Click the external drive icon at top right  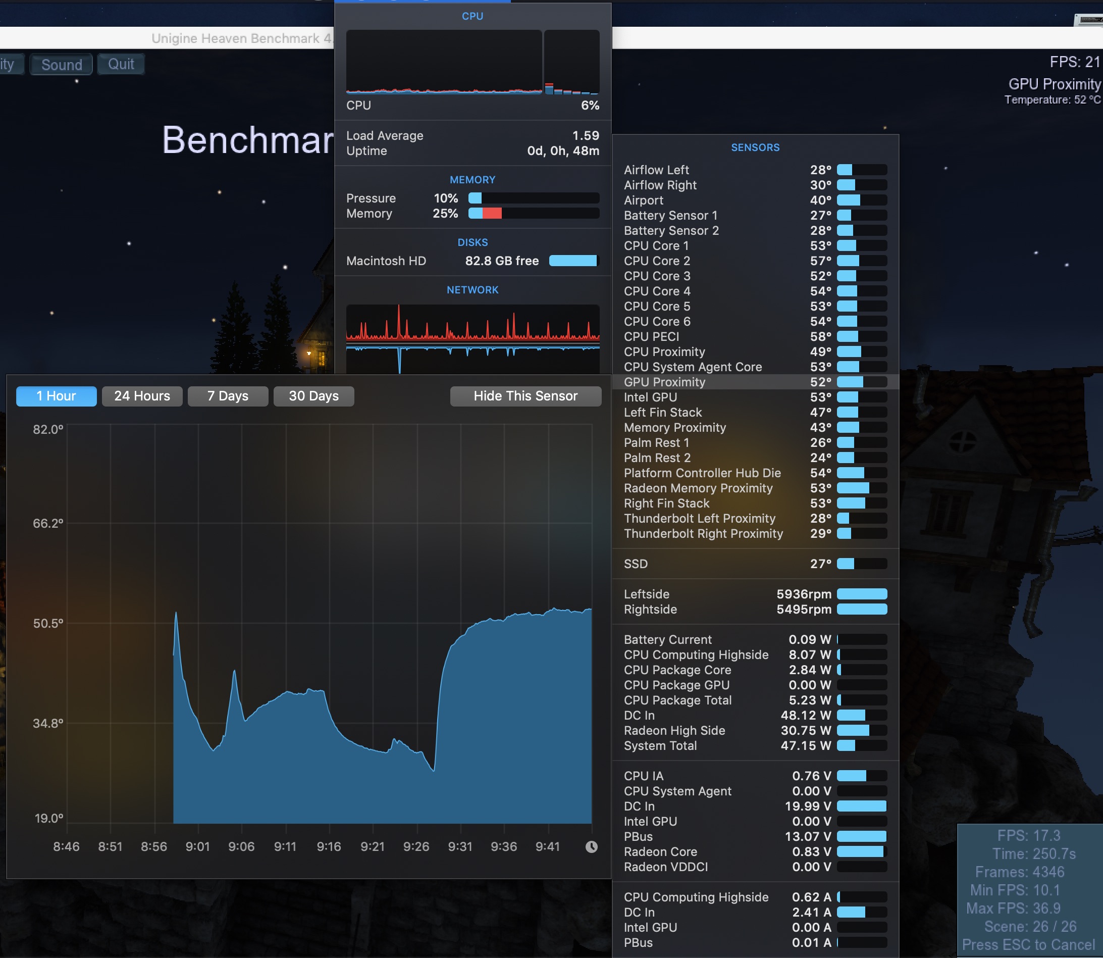[1089, 20]
